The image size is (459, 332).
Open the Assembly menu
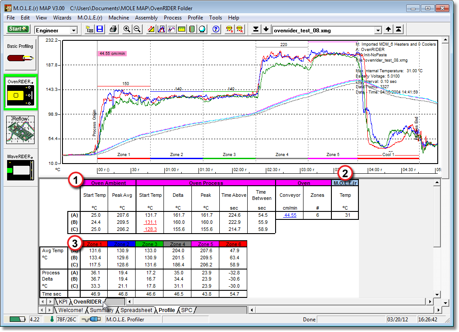(146, 18)
